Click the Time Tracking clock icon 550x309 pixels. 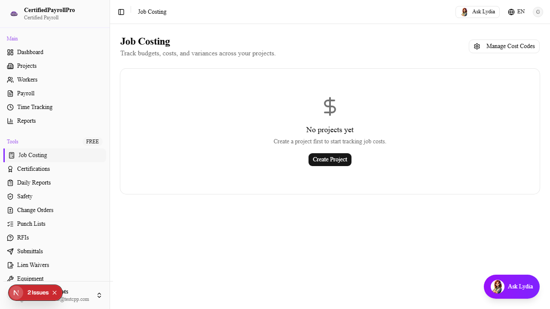[10, 107]
